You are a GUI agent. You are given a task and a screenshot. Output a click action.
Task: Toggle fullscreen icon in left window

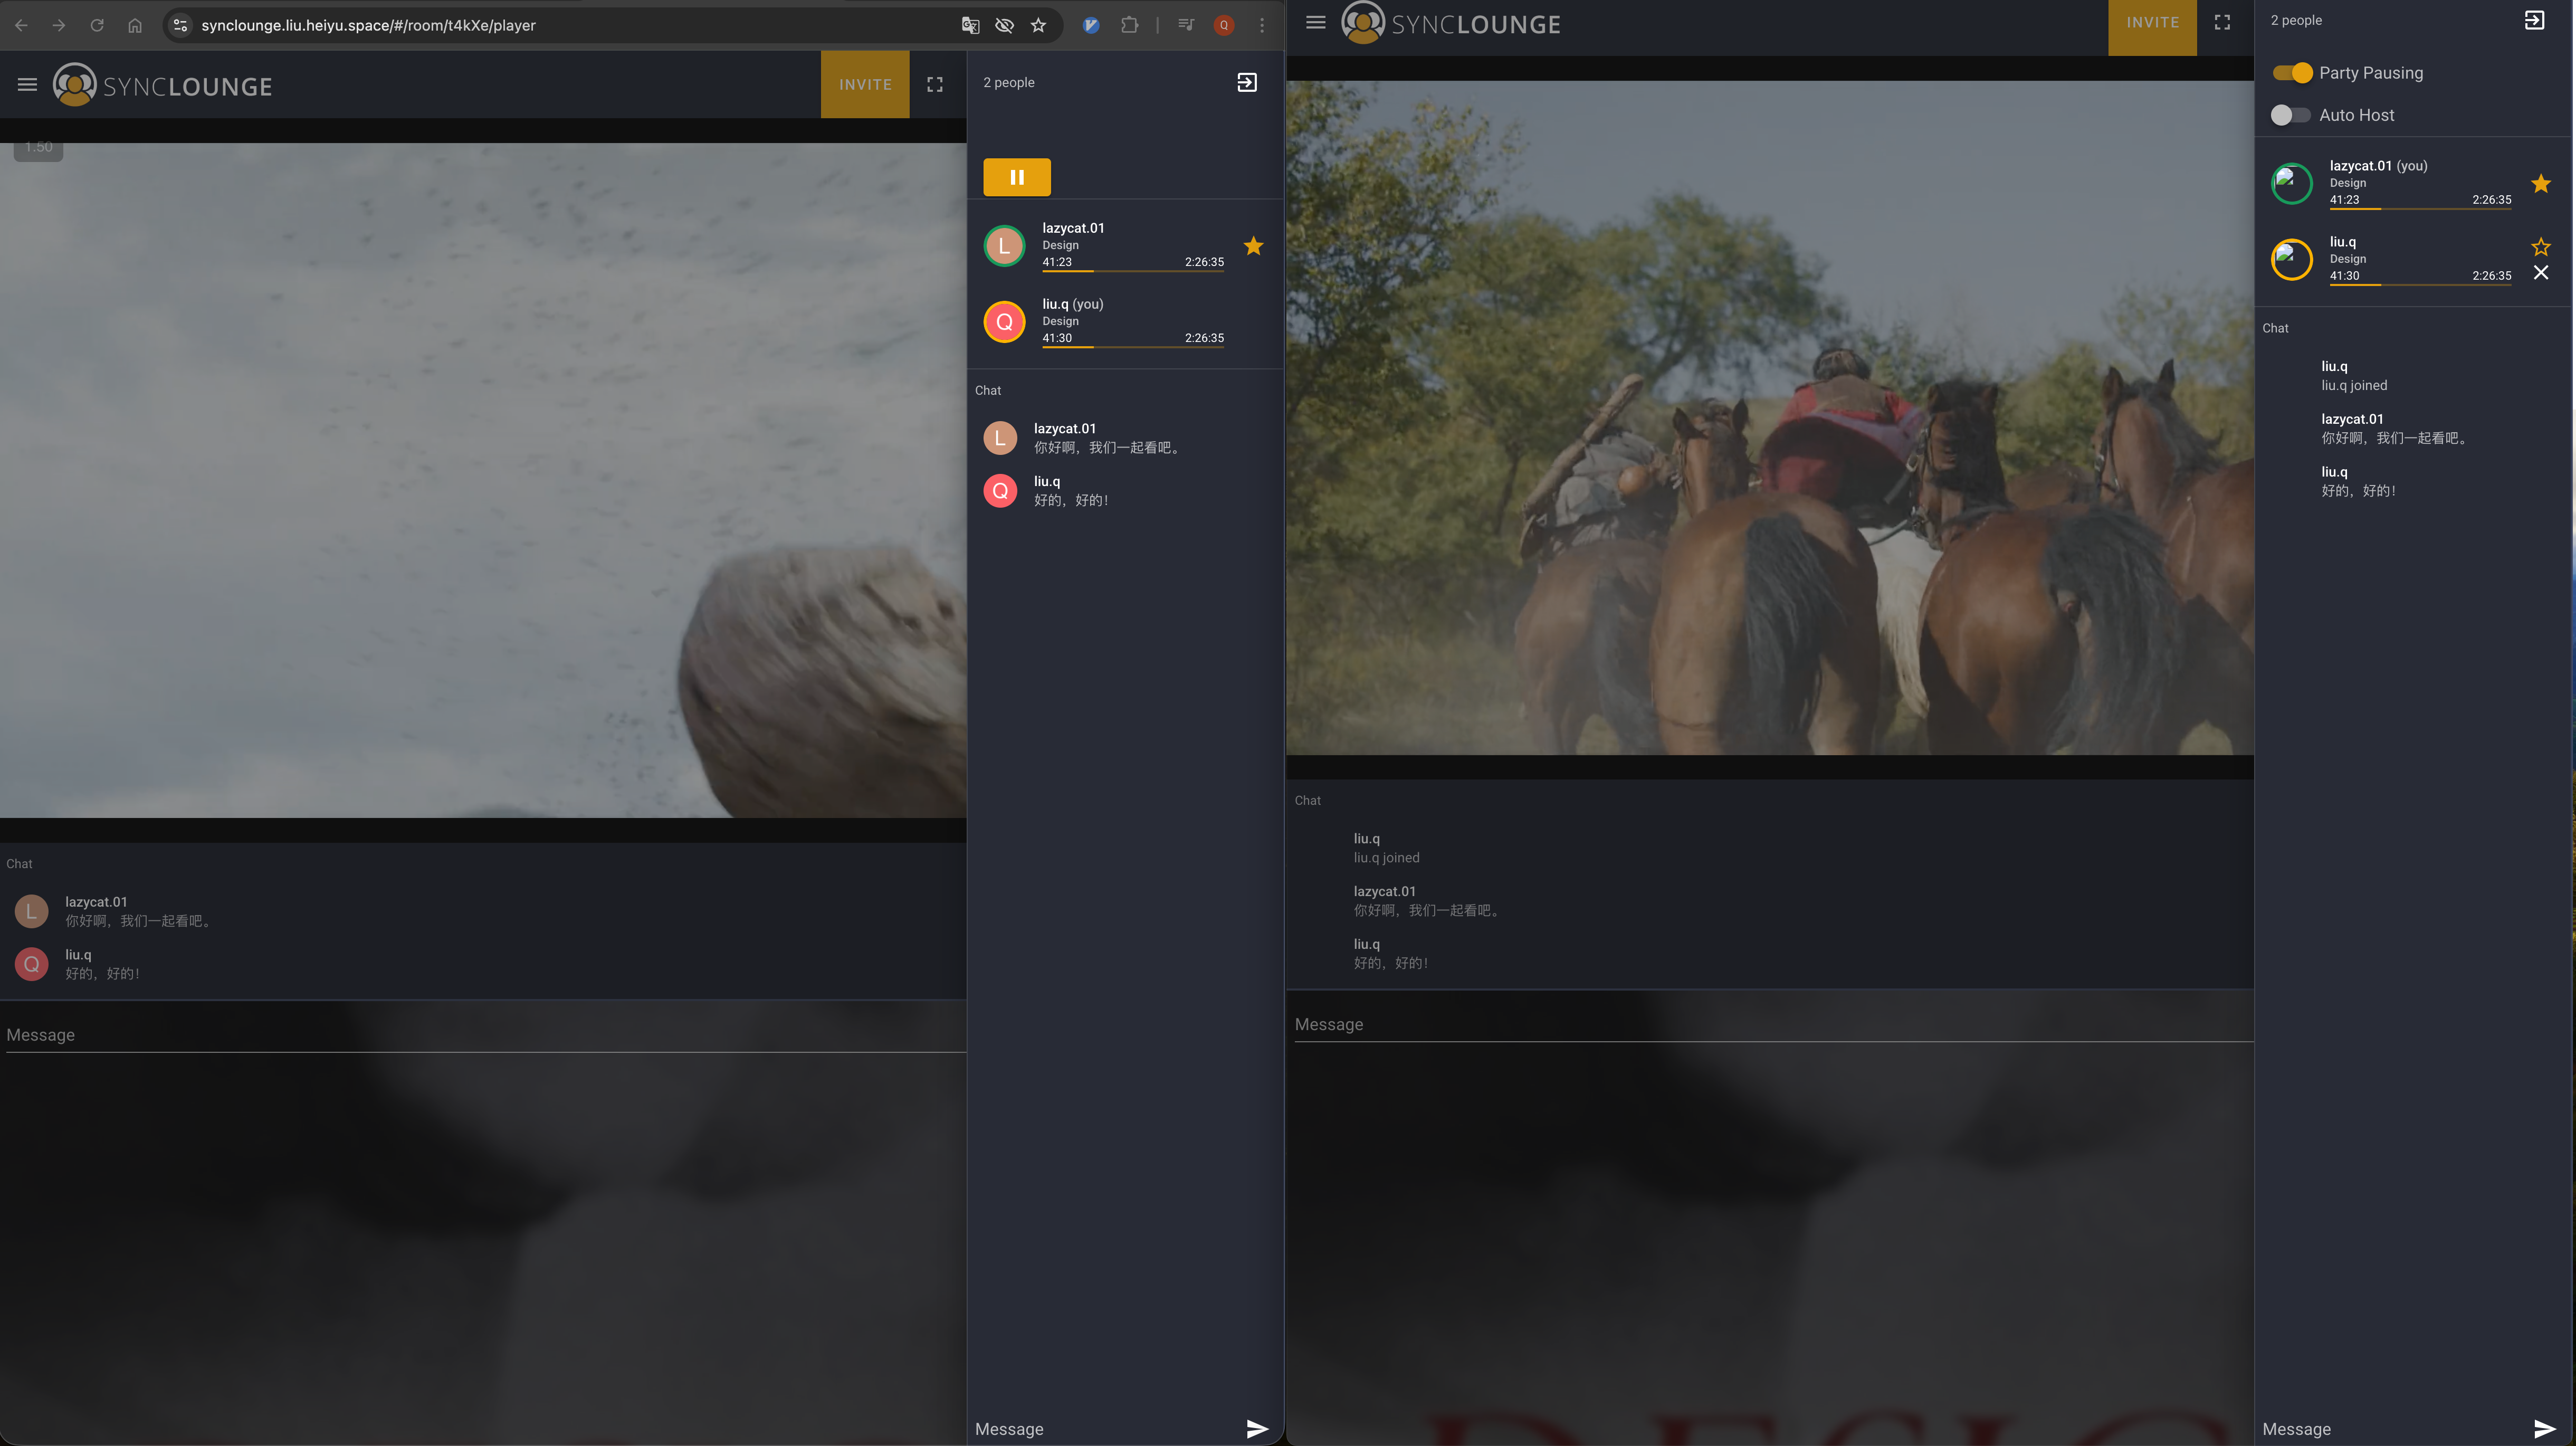tap(935, 85)
